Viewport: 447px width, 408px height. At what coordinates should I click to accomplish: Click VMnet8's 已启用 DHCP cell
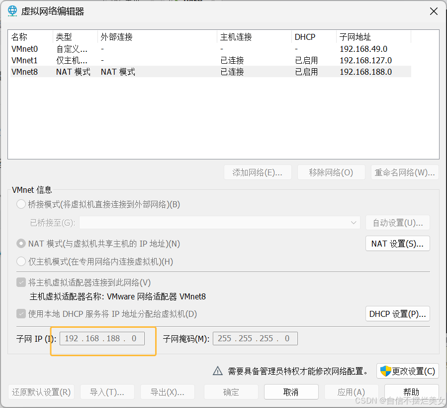306,72
